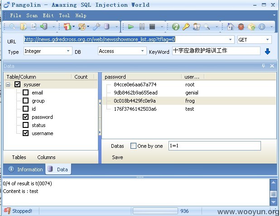Check the email column checkbox
Viewport: 280px width, 216px height.
click(x=25, y=93)
